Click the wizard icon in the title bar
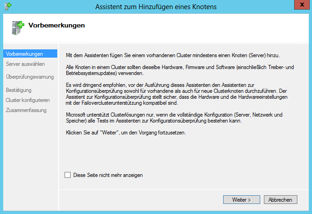312x214 pixels. point(8,6)
